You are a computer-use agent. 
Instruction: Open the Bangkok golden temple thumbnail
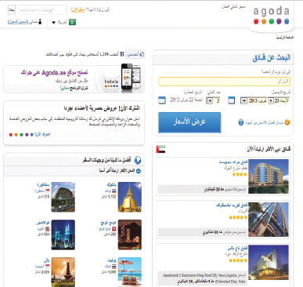point(130,197)
